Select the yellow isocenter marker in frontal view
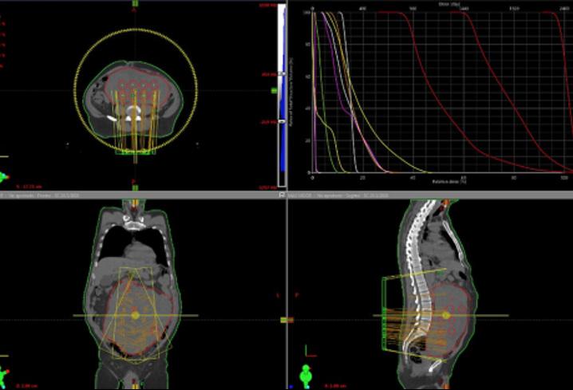573x390 pixels. 135,315
